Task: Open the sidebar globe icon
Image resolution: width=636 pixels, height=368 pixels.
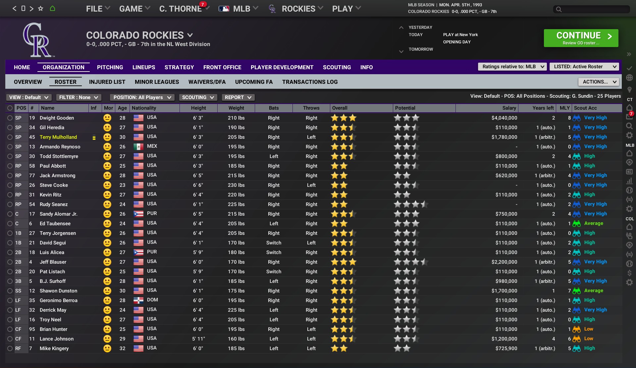Action: tap(629, 78)
